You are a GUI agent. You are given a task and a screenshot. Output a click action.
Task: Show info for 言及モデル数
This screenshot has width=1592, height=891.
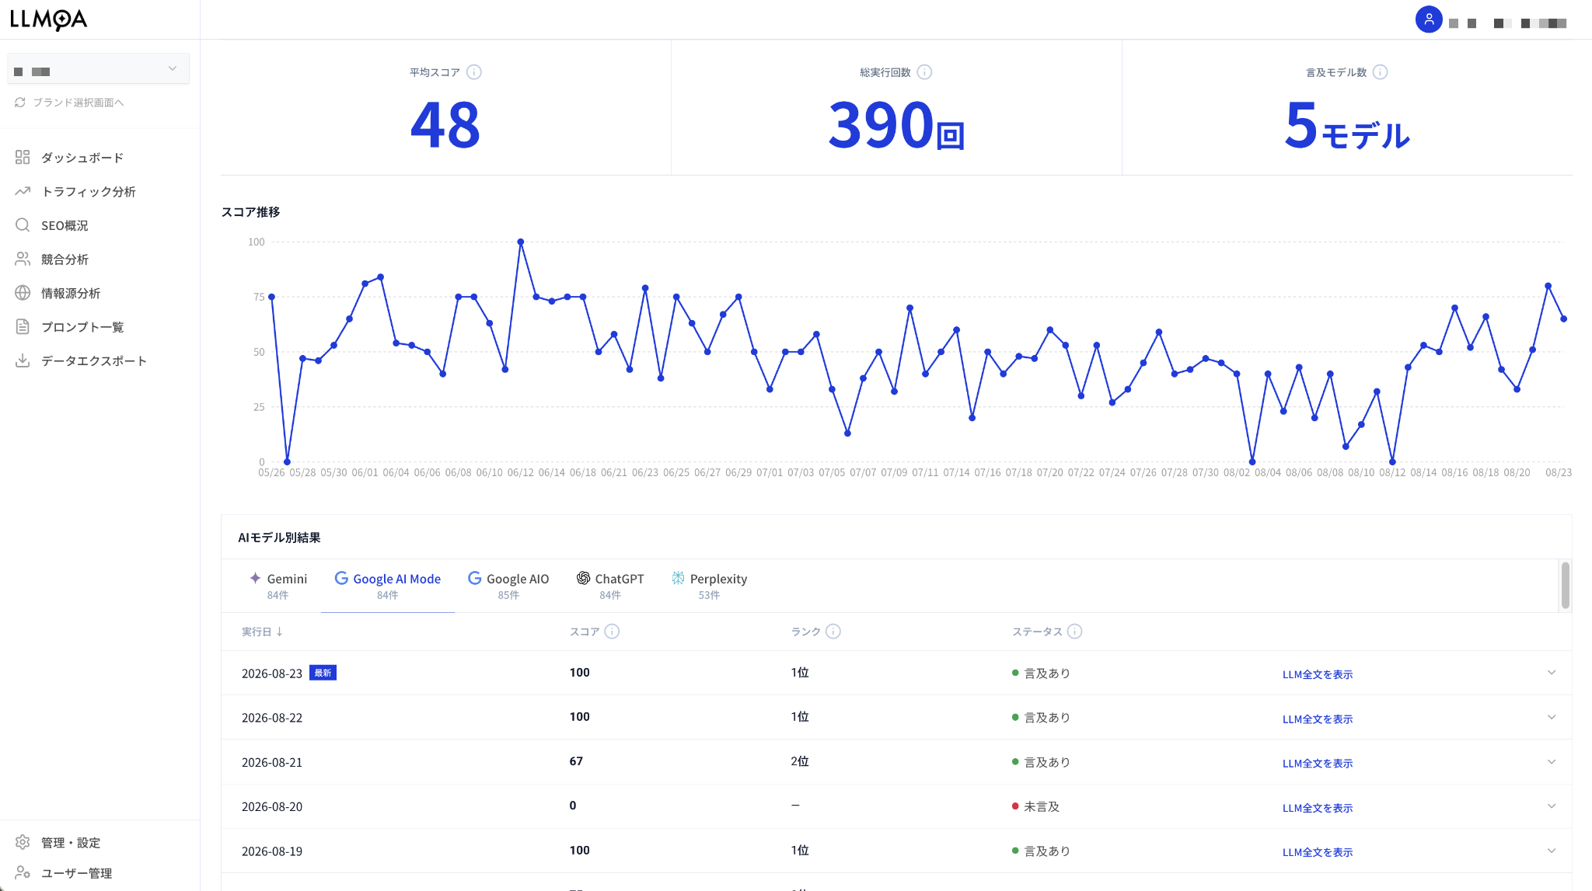1380,72
